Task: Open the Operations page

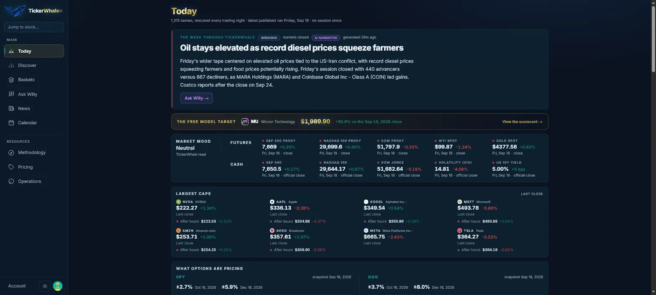Action: tap(34, 181)
